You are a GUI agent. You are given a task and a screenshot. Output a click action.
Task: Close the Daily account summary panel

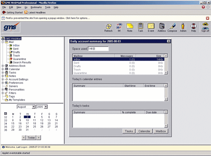tap(168, 41)
